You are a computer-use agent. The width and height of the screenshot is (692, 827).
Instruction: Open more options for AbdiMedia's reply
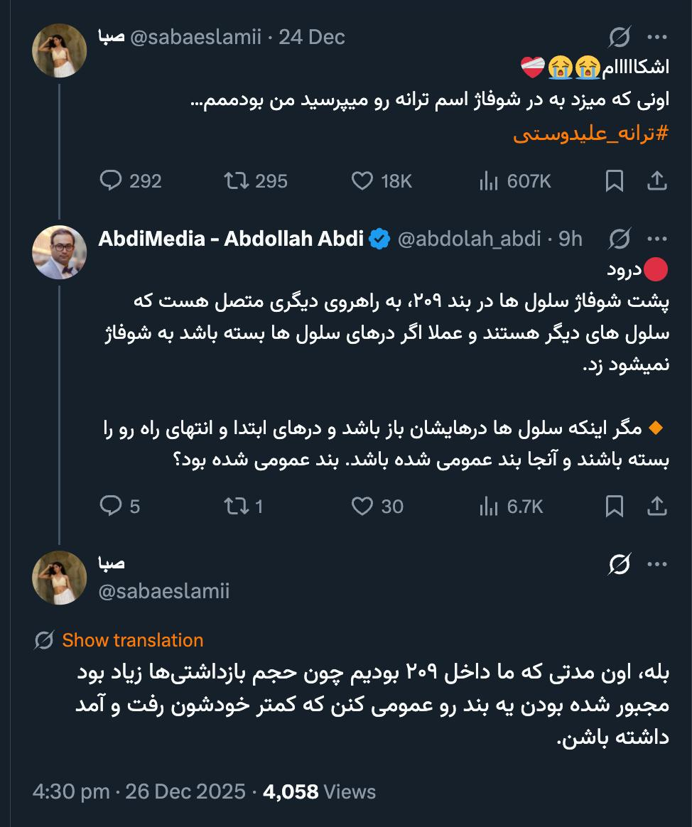pos(656,240)
